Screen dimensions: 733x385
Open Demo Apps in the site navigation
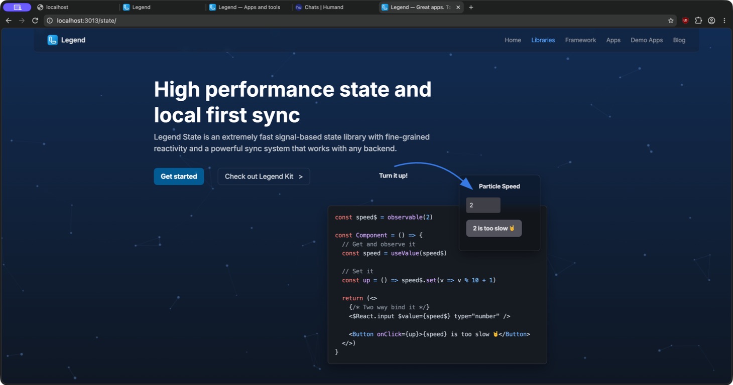click(x=647, y=40)
